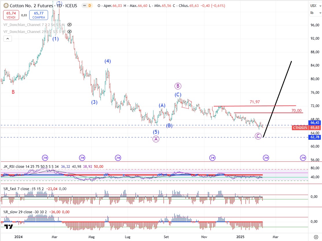The height and width of the screenshot is (241, 322).
Task: Click the blue (A) wave label
Action: point(162,105)
